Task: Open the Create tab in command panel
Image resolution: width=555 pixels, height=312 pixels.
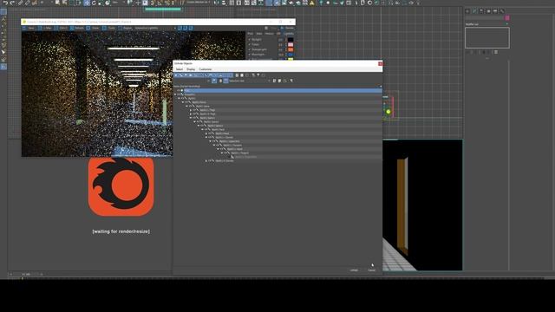Action: tap(467, 11)
